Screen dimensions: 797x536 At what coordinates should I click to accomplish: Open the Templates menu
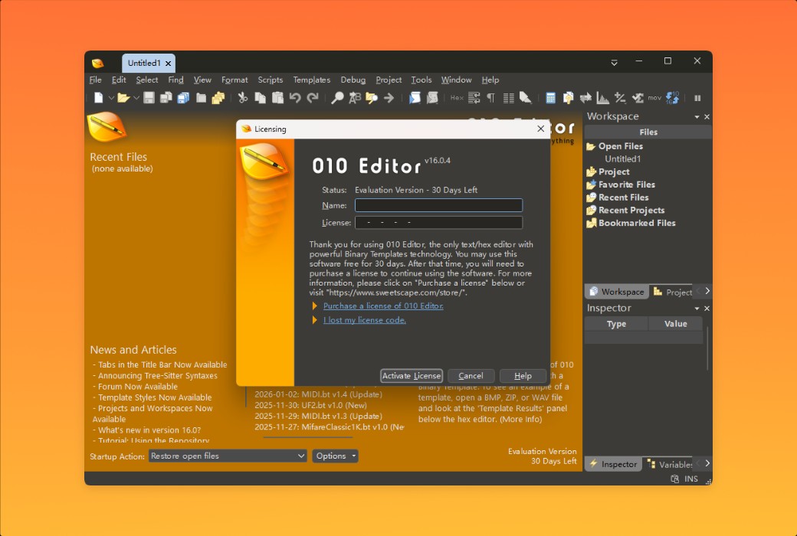[311, 80]
